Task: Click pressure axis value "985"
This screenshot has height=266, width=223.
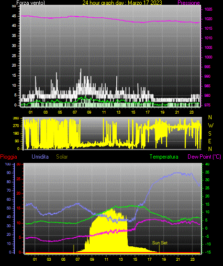Action: 207,86
